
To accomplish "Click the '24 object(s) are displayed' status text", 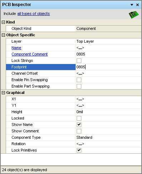I will [25, 170].
